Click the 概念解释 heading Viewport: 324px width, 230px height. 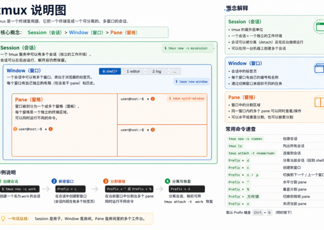(237, 8)
